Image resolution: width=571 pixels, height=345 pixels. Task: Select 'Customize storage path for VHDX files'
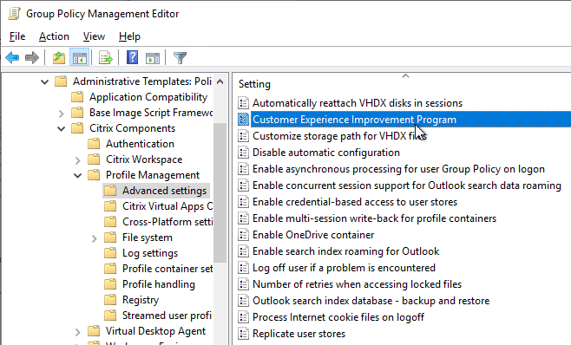(339, 136)
